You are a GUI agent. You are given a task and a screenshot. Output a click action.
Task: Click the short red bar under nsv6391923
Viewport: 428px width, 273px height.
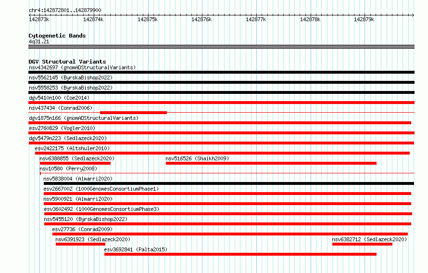click(80, 244)
